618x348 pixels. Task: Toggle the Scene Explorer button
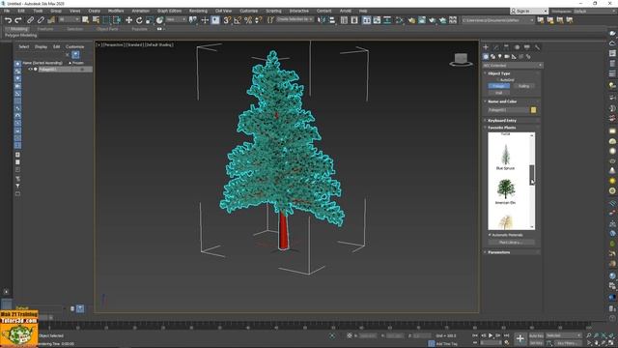tap(344, 20)
